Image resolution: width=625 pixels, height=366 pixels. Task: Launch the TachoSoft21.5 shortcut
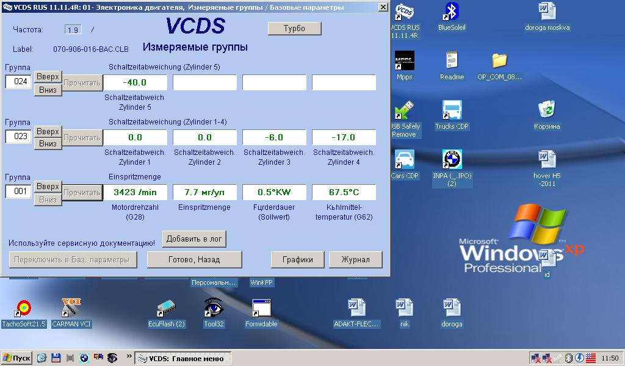[24, 313]
